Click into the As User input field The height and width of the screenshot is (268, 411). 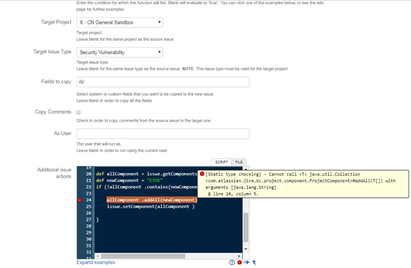click(x=163, y=134)
